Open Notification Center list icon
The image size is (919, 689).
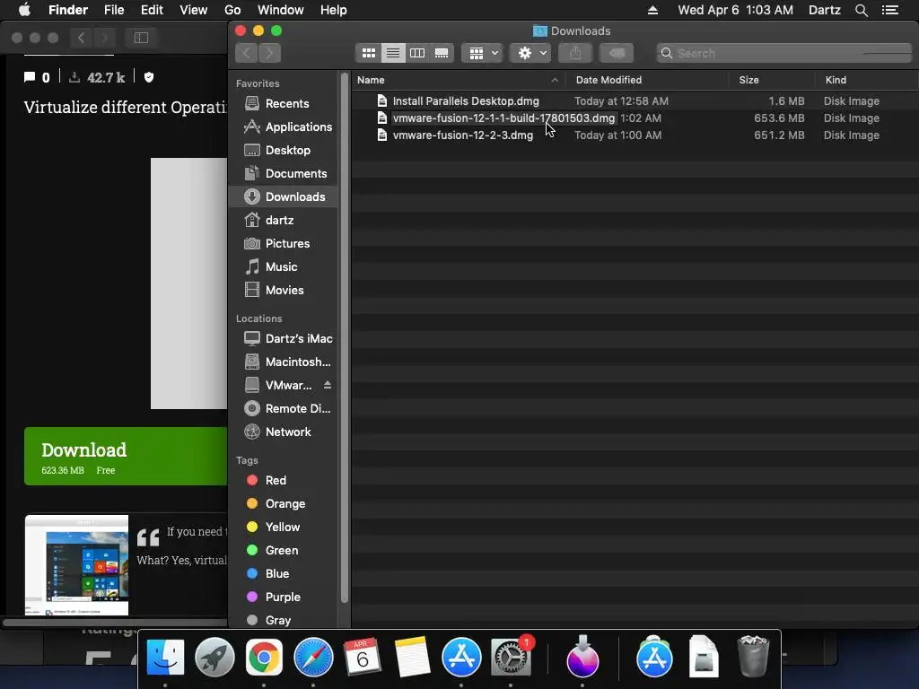pos(890,10)
